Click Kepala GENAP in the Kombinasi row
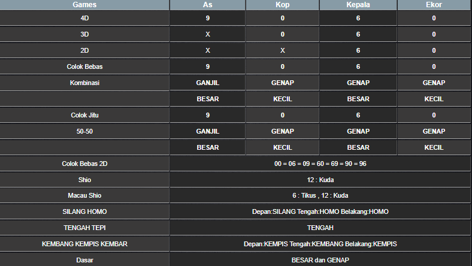 click(358, 83)
